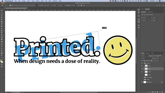
Task: Select the Cyan layer thumbnail
Action: (x=146, y=69)
